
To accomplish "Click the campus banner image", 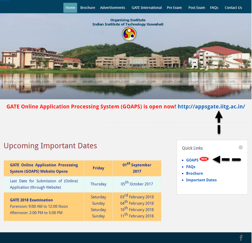I will [126, 56].
